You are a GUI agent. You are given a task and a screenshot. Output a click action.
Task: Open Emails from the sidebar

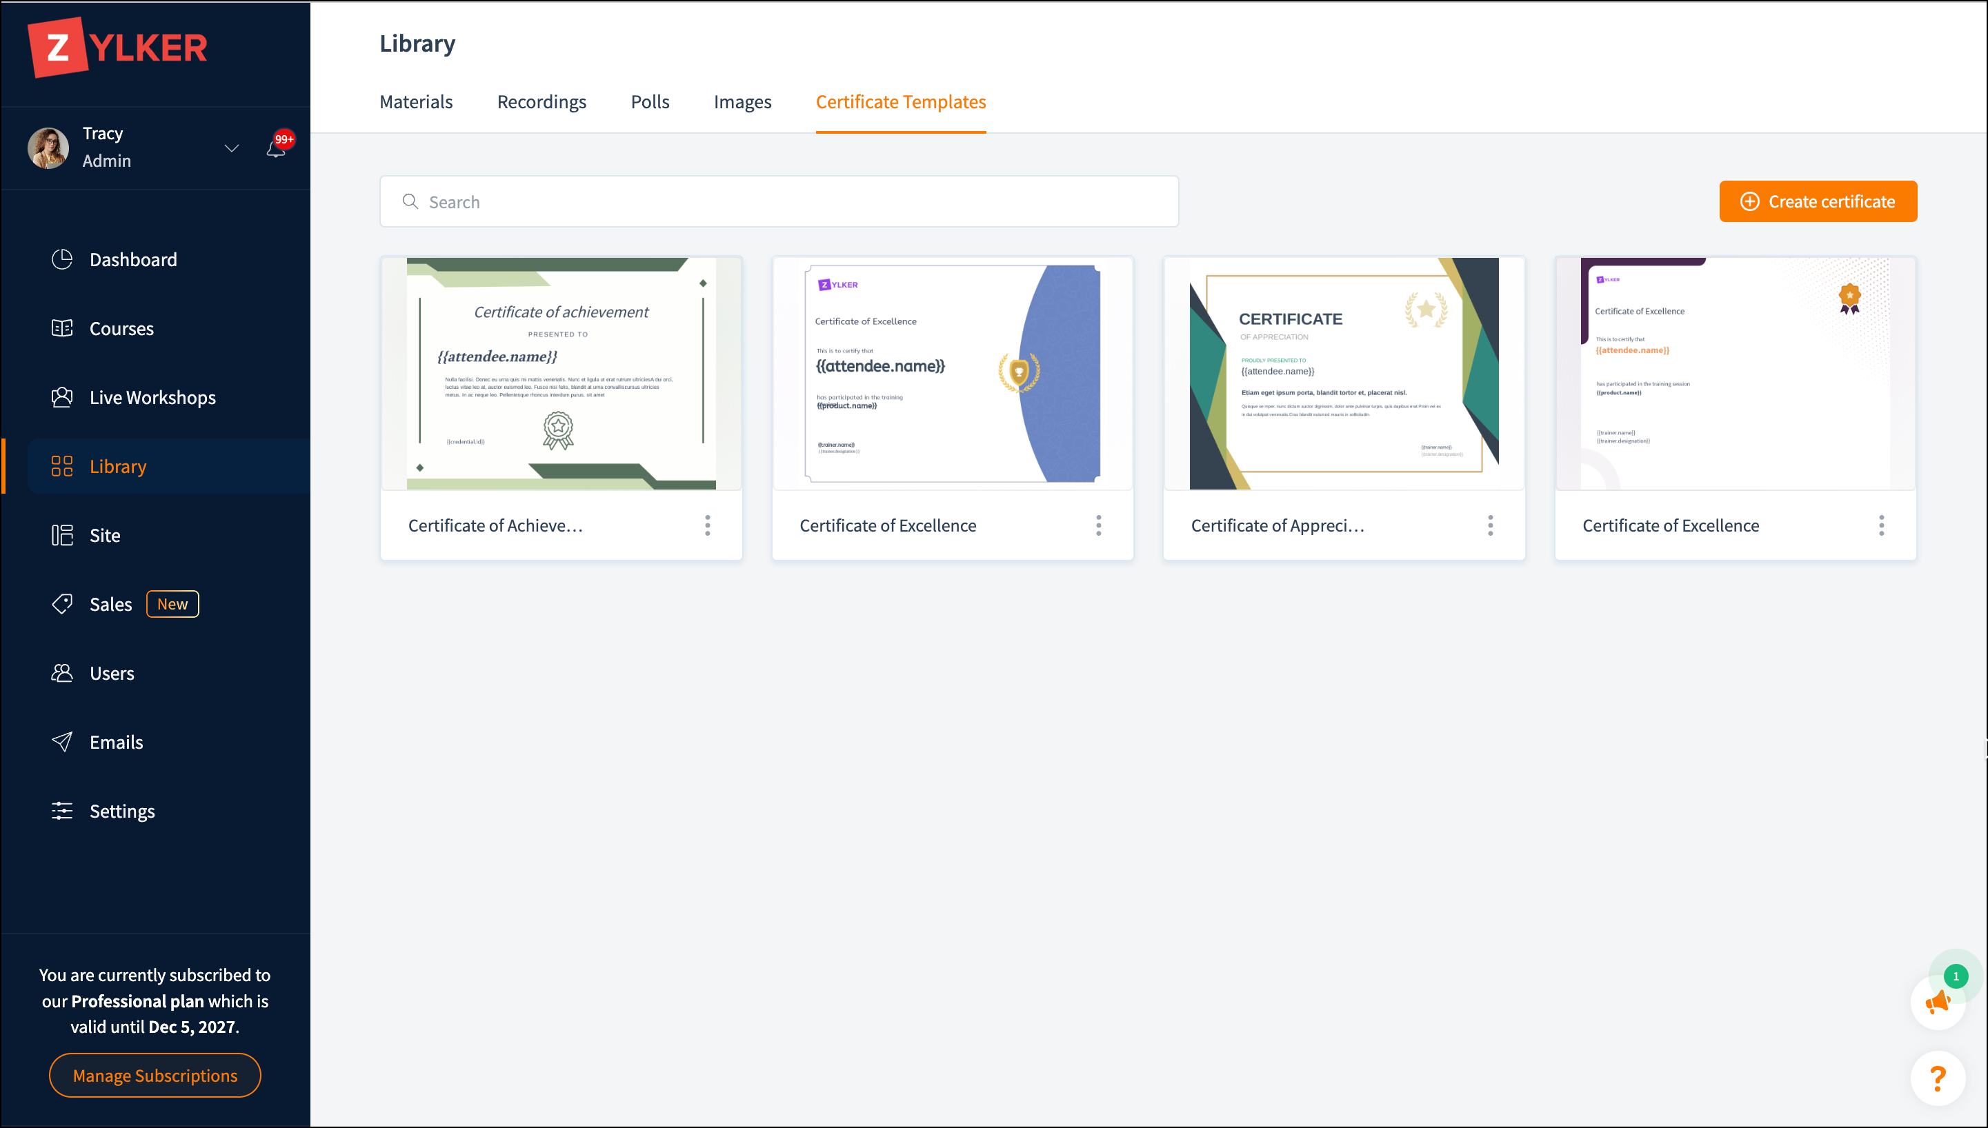[x=117, y=742]
